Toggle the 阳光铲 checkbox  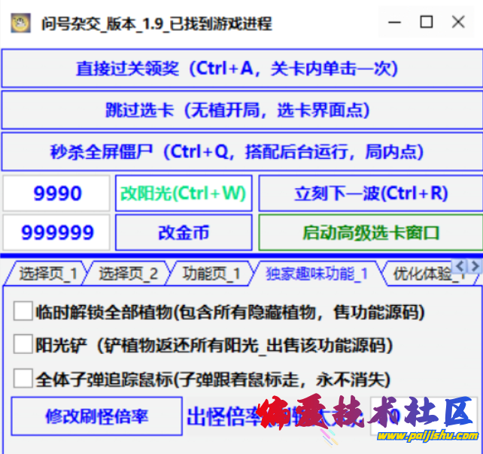click(23, 345)
